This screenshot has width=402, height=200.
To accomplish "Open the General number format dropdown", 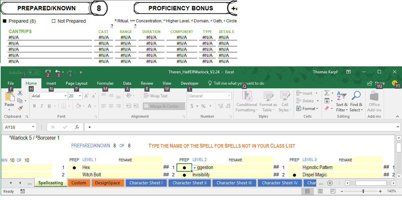I will [x=230, y=96].
